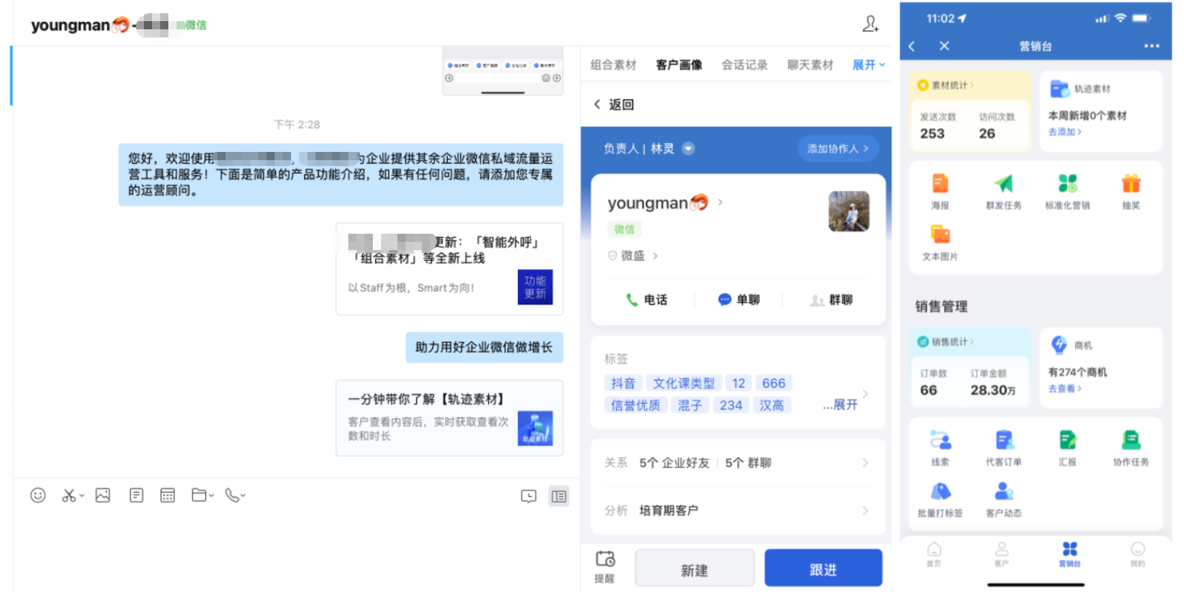This screenshot has width=1184, height=601.
Task: Switch to 聊天素材 tab
Action: [810, 65]
